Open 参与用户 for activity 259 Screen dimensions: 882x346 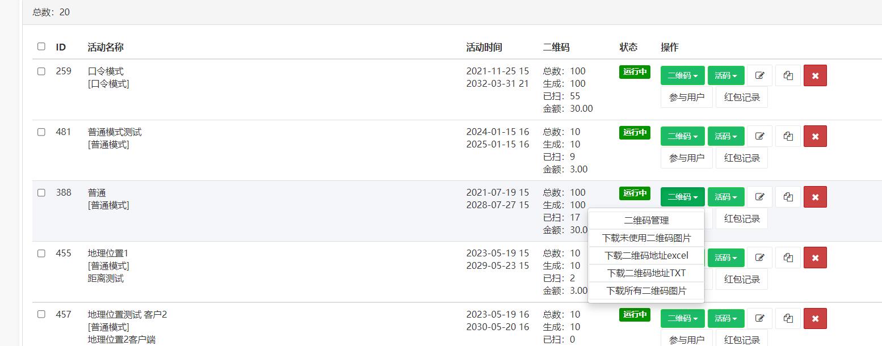click(x=687, y=97)
